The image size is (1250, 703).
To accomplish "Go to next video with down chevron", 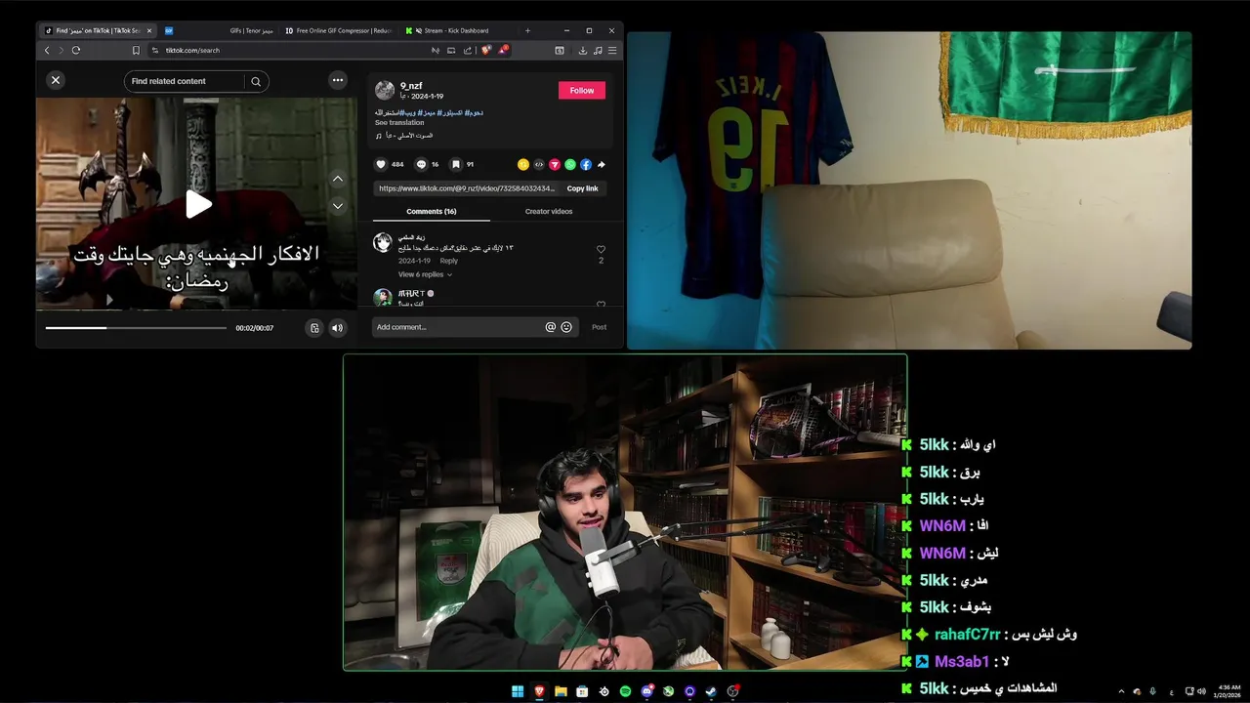I will point(338,206).
